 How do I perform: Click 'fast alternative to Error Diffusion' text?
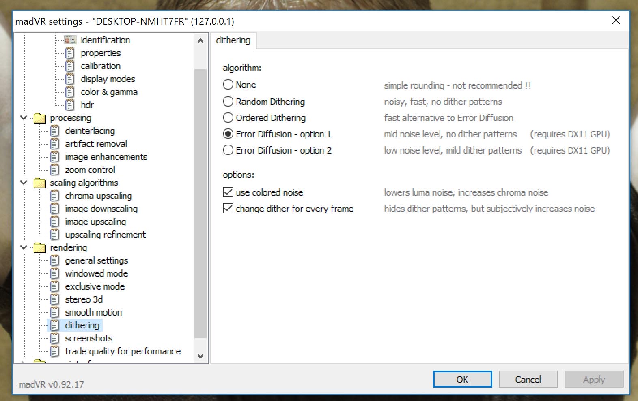(448, 118)
